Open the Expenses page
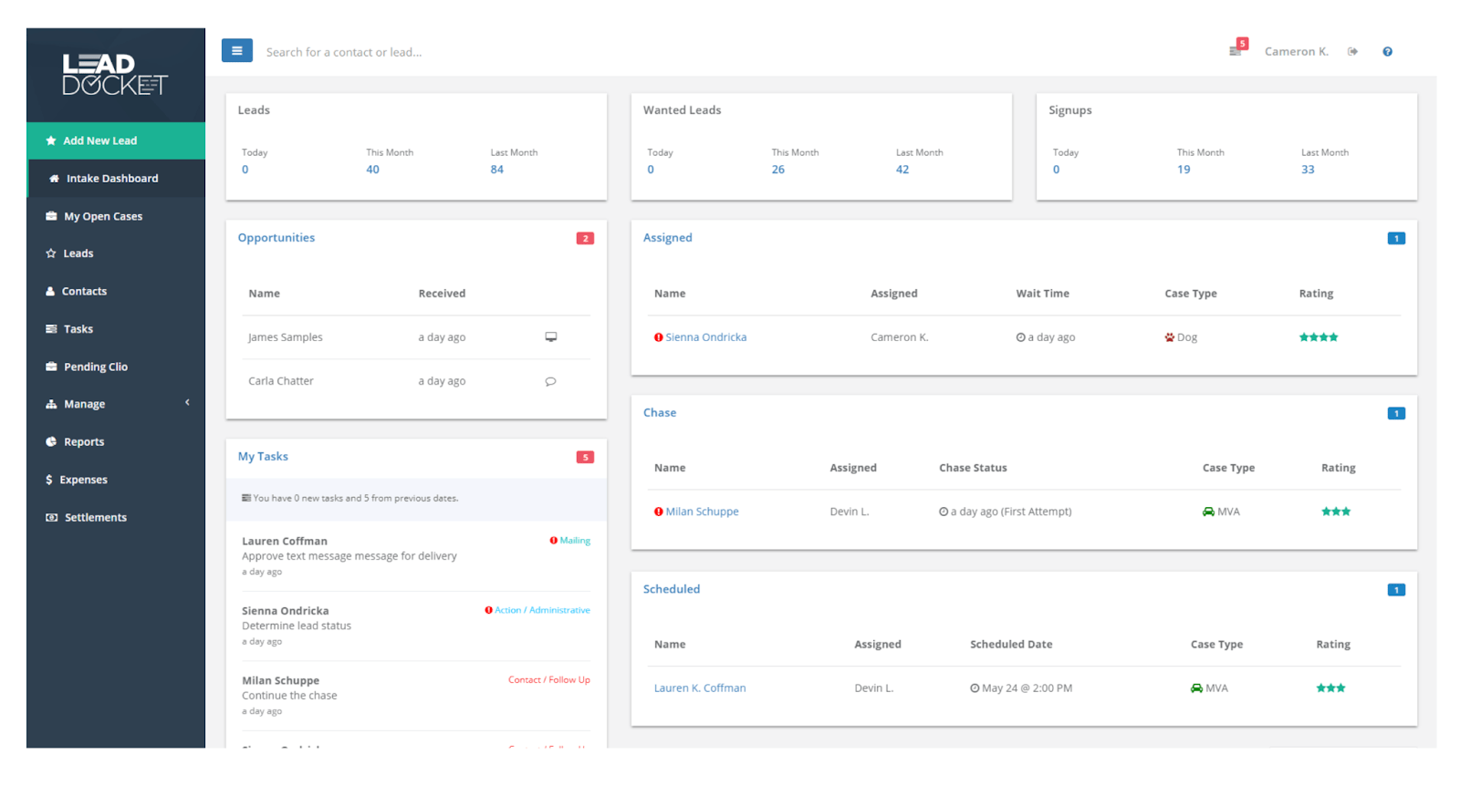The image size is (1460, 786). pyautogui.click(x=116, y=480)
